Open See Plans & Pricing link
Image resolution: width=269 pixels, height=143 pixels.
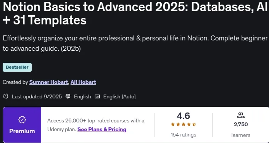pyautogui.click(x=102, y=129)
